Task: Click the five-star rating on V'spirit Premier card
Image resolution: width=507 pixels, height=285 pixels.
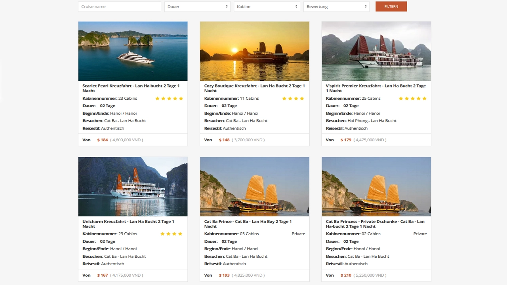Action: point(413,98)
